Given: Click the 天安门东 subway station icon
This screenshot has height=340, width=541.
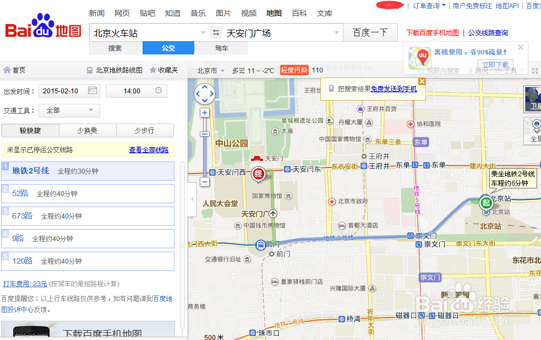Looking at the screenshot, I should tap(287, 169).
